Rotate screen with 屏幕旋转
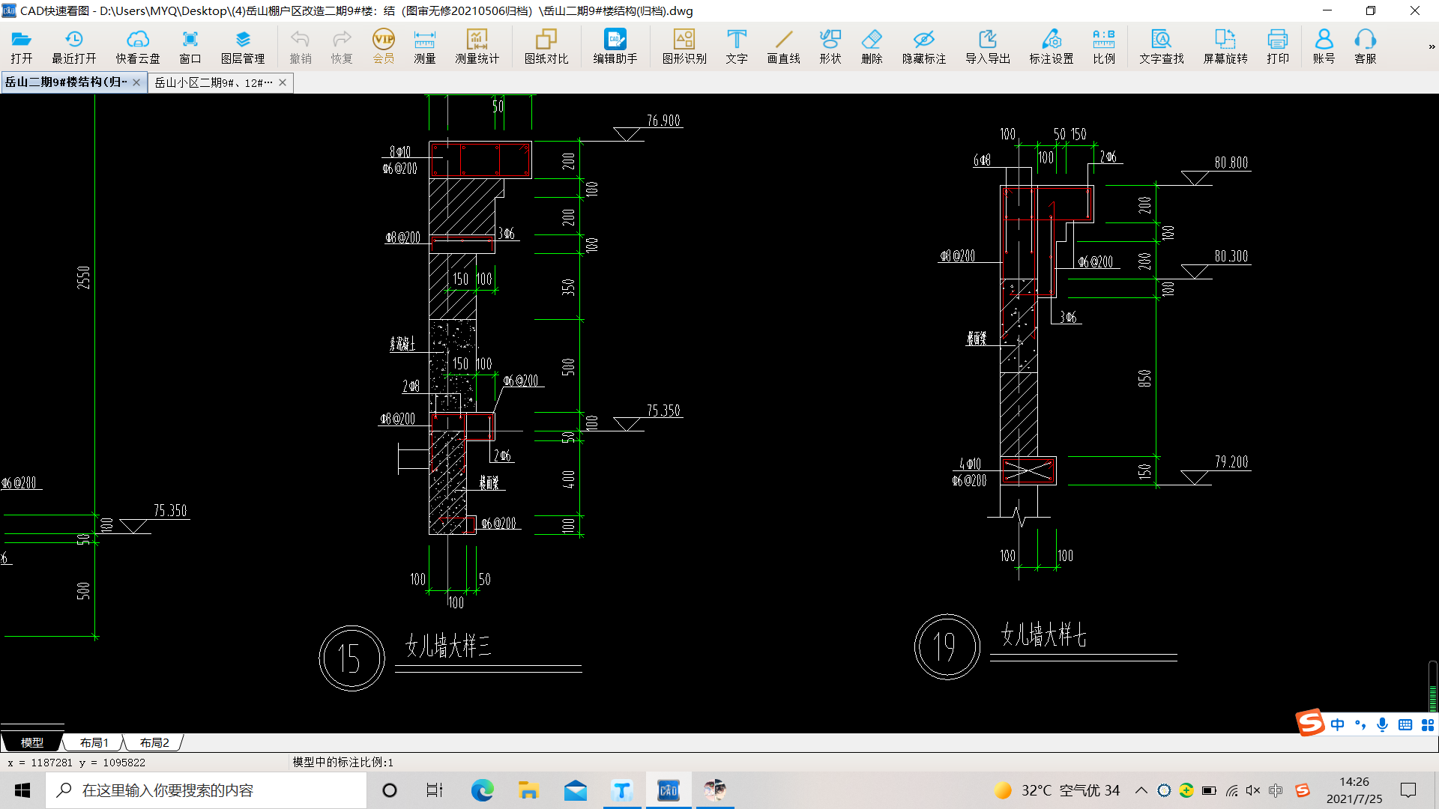 coord(1225,46)
